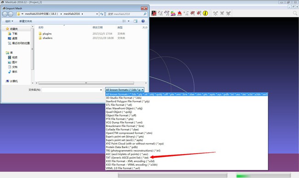
Task: Choose Alias Wavefront Object (*.obj)
Action: click(x=187, y=108)
